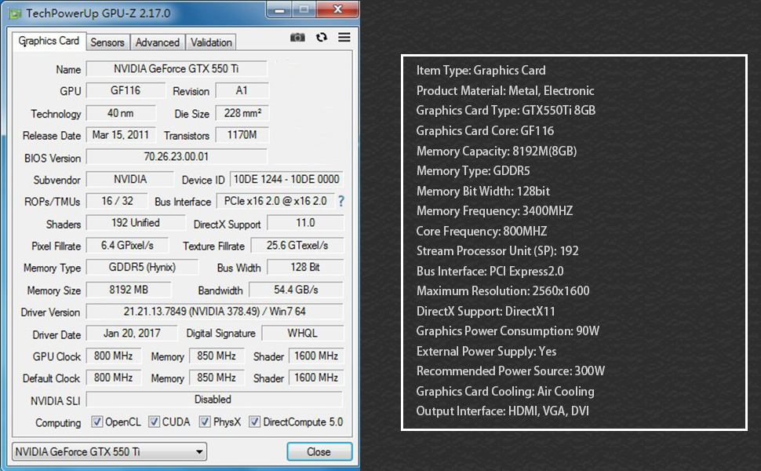
Task: Click 'Core Frequency: 800MHZ' text
Action: tap(482, 231)
